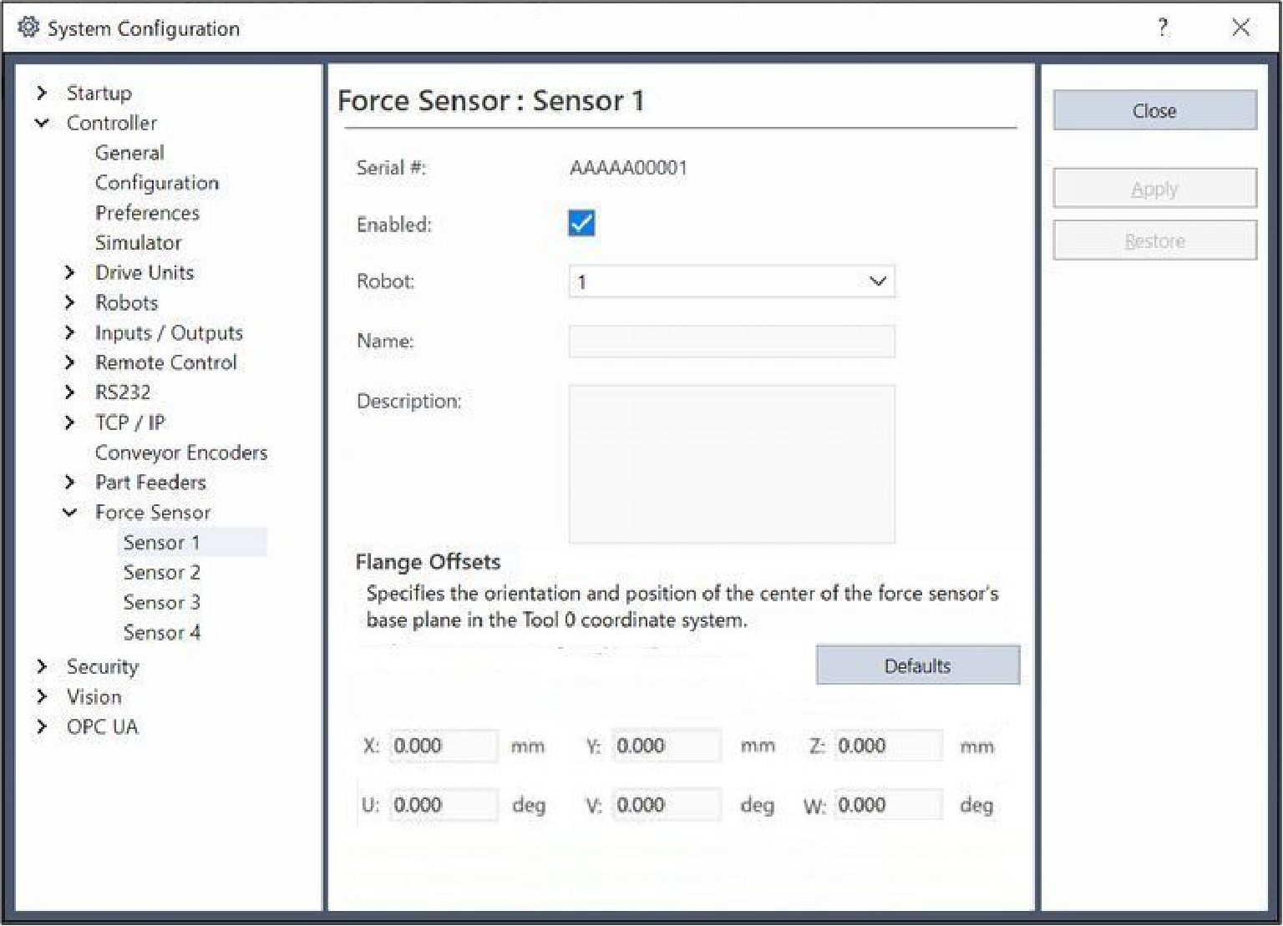Collapse the Force Sensor node
This screenshot has width=1283, height=926.
[70, 512]
